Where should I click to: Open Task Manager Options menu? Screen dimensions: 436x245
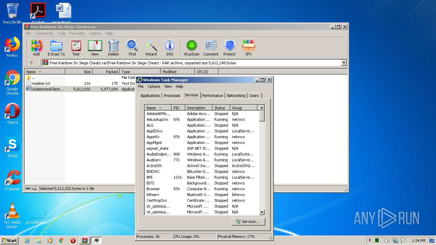[154, 86]
